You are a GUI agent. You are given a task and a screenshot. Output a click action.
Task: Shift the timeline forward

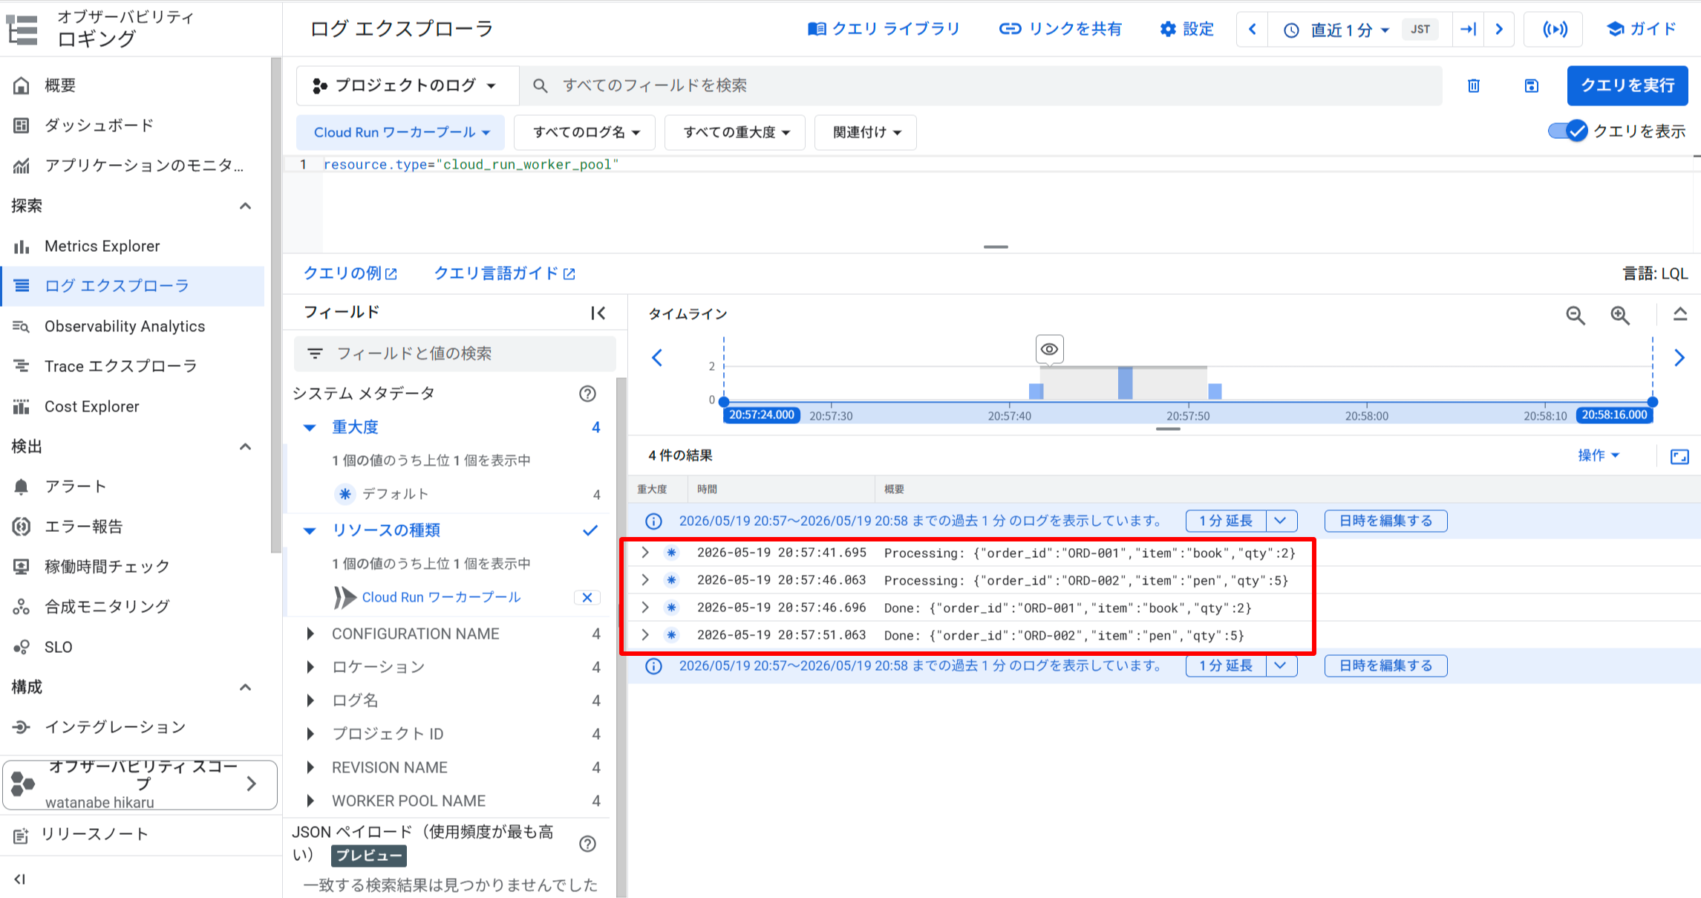[x=1679, y=358]
